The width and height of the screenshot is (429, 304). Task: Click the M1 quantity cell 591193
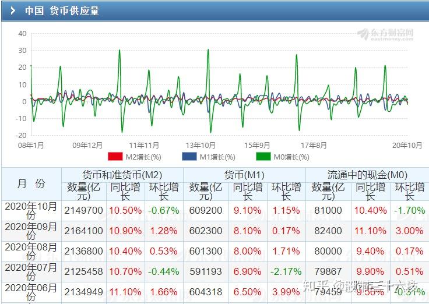click(x=206, y=271)
